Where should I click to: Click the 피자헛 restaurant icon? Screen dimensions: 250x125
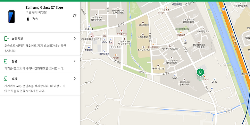pos(160,10)
